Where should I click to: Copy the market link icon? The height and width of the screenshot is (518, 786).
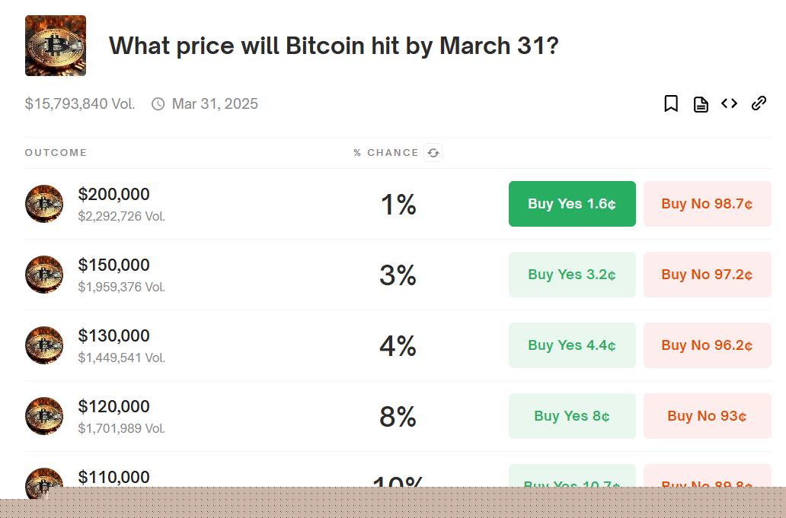(759, 103)
